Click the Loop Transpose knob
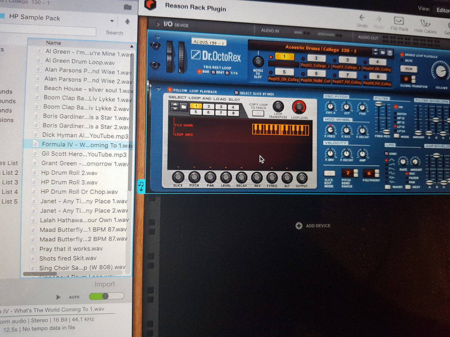This screenshot has width=450, height=337. (278, 107)
